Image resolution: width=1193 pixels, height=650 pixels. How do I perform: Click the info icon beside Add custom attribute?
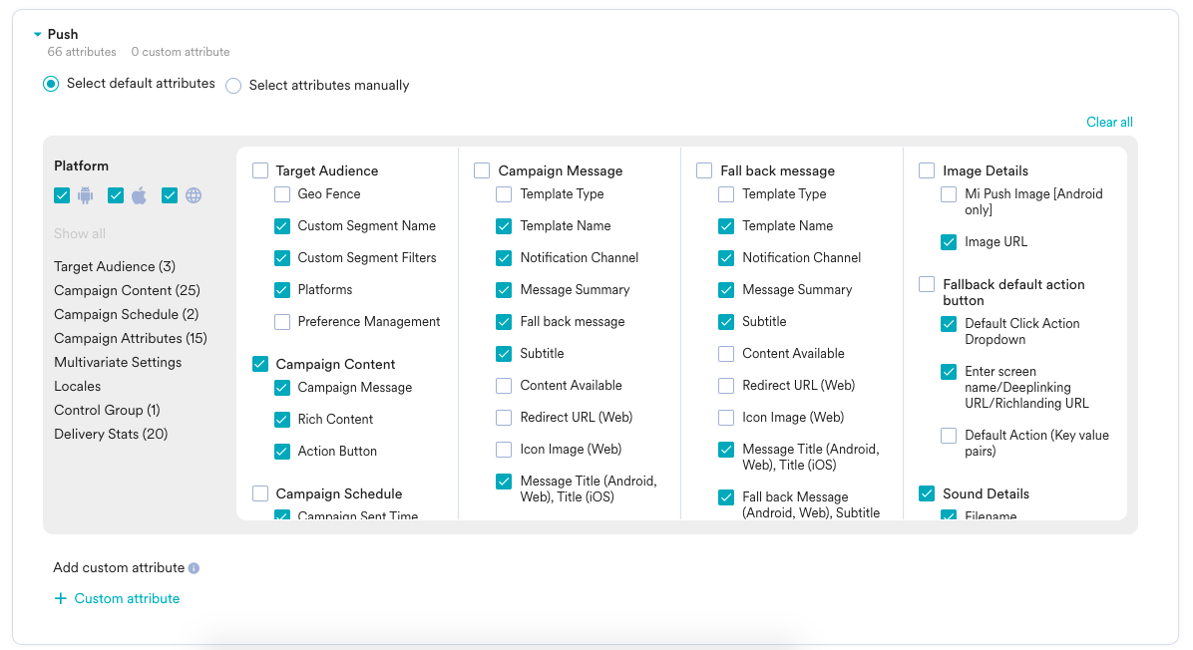click(194, 568)
